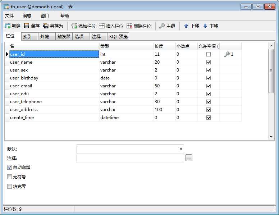Click the scrollbar down arrow in field grid
279x215 pixels.
pos(271,137)
